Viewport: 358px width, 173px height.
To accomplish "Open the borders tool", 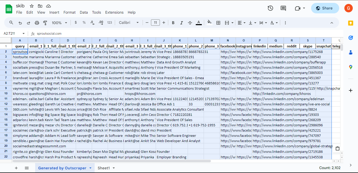I will 218,23.
